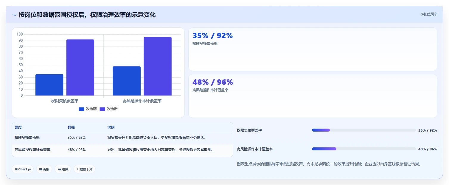
Task: Click the 维度 column header
Action: [18, 127]
